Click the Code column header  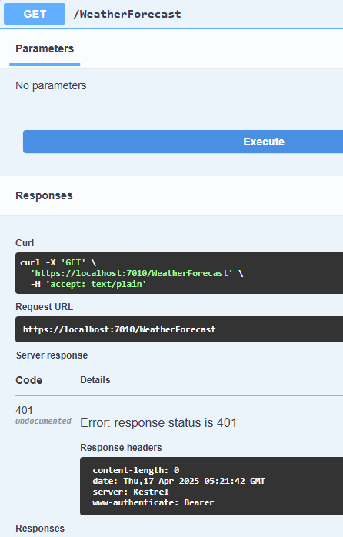click(28, 380)
